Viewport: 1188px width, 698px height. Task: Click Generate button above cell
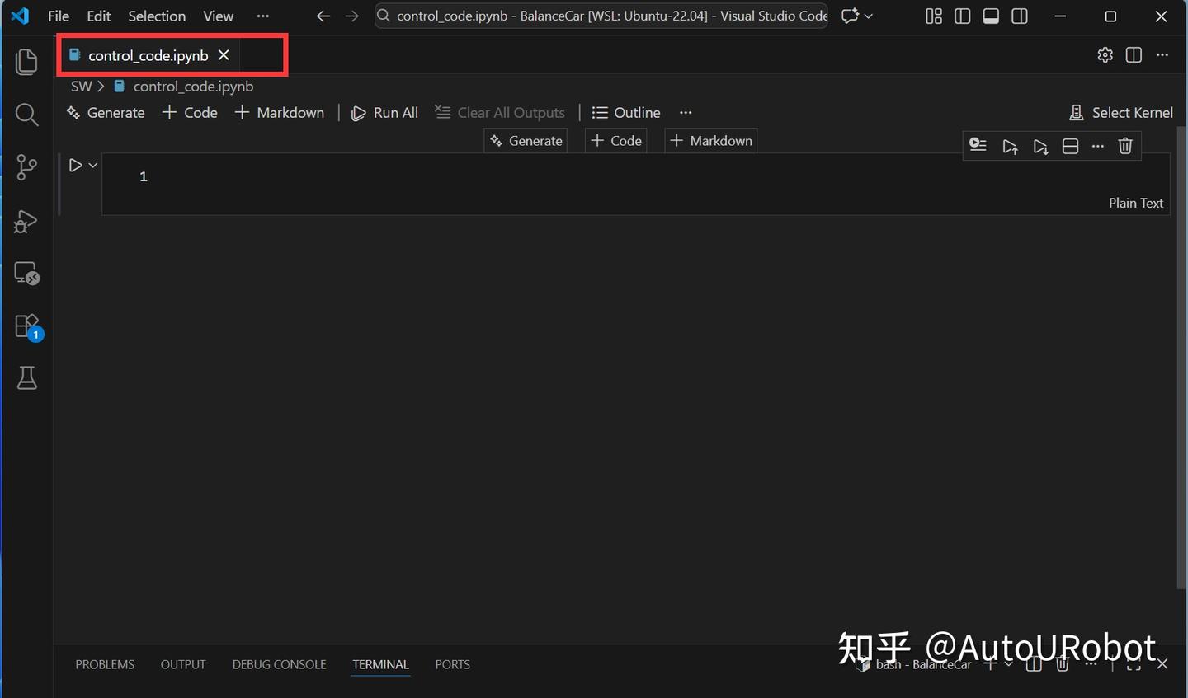(526, 141)
